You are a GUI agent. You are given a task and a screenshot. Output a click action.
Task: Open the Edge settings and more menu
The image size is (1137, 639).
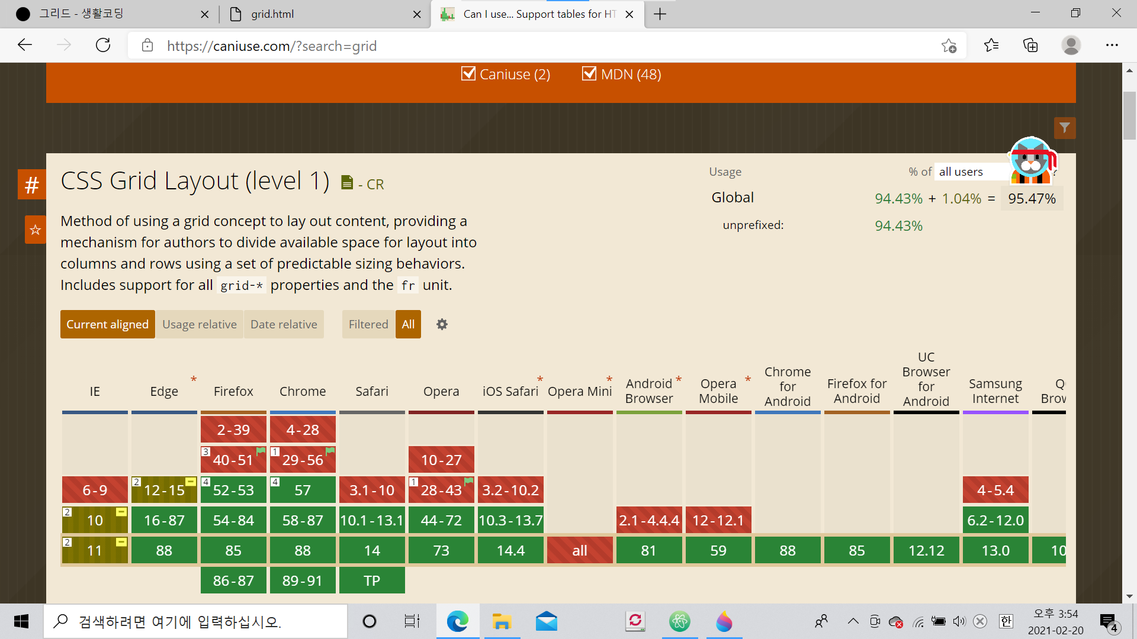[1112, 46]
